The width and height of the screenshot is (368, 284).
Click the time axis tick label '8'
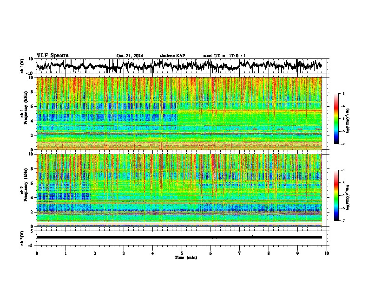[x=269, y=253]
